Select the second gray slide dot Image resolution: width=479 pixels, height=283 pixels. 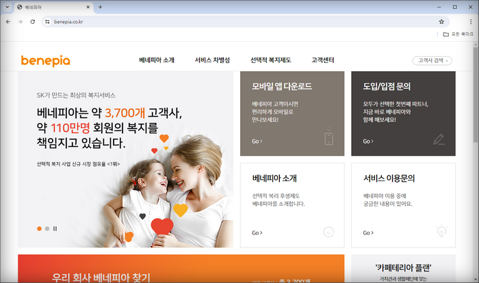pos(47,229)
